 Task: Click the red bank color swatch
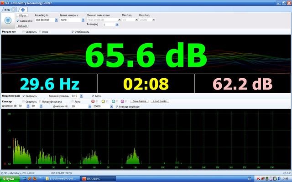click(x=93, y=101)
